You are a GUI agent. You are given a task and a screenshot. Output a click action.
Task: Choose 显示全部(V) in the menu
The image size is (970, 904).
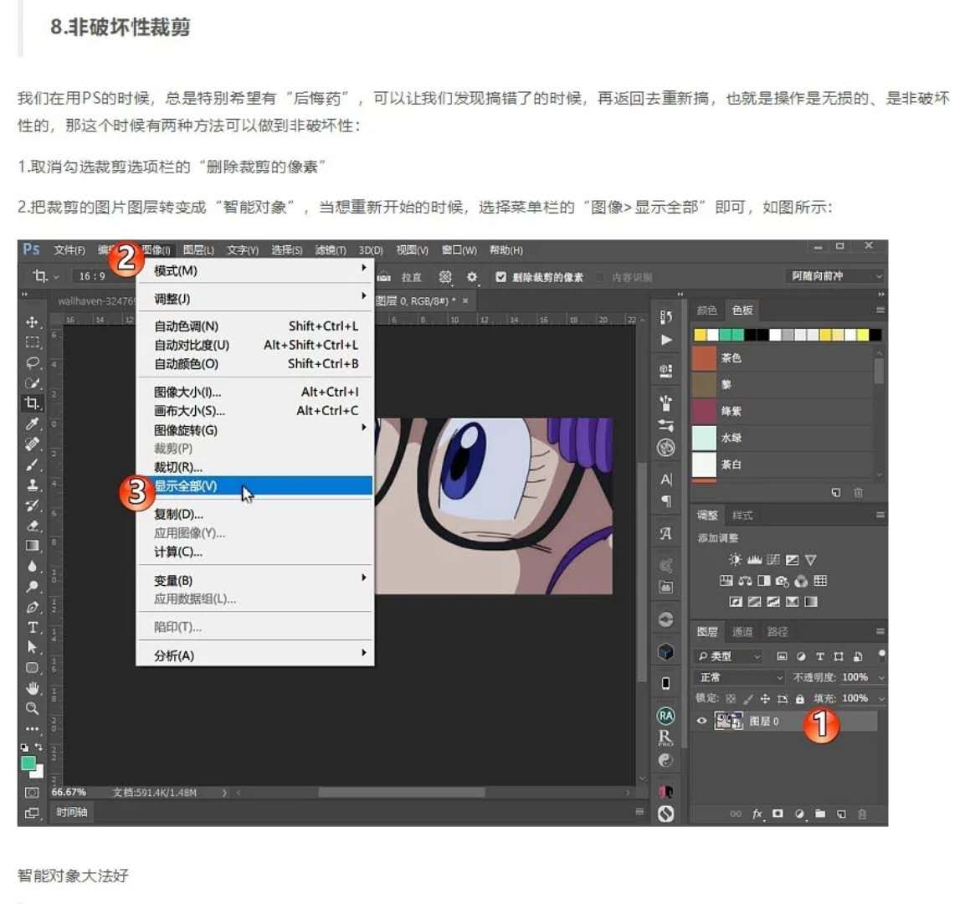[255, 485]
